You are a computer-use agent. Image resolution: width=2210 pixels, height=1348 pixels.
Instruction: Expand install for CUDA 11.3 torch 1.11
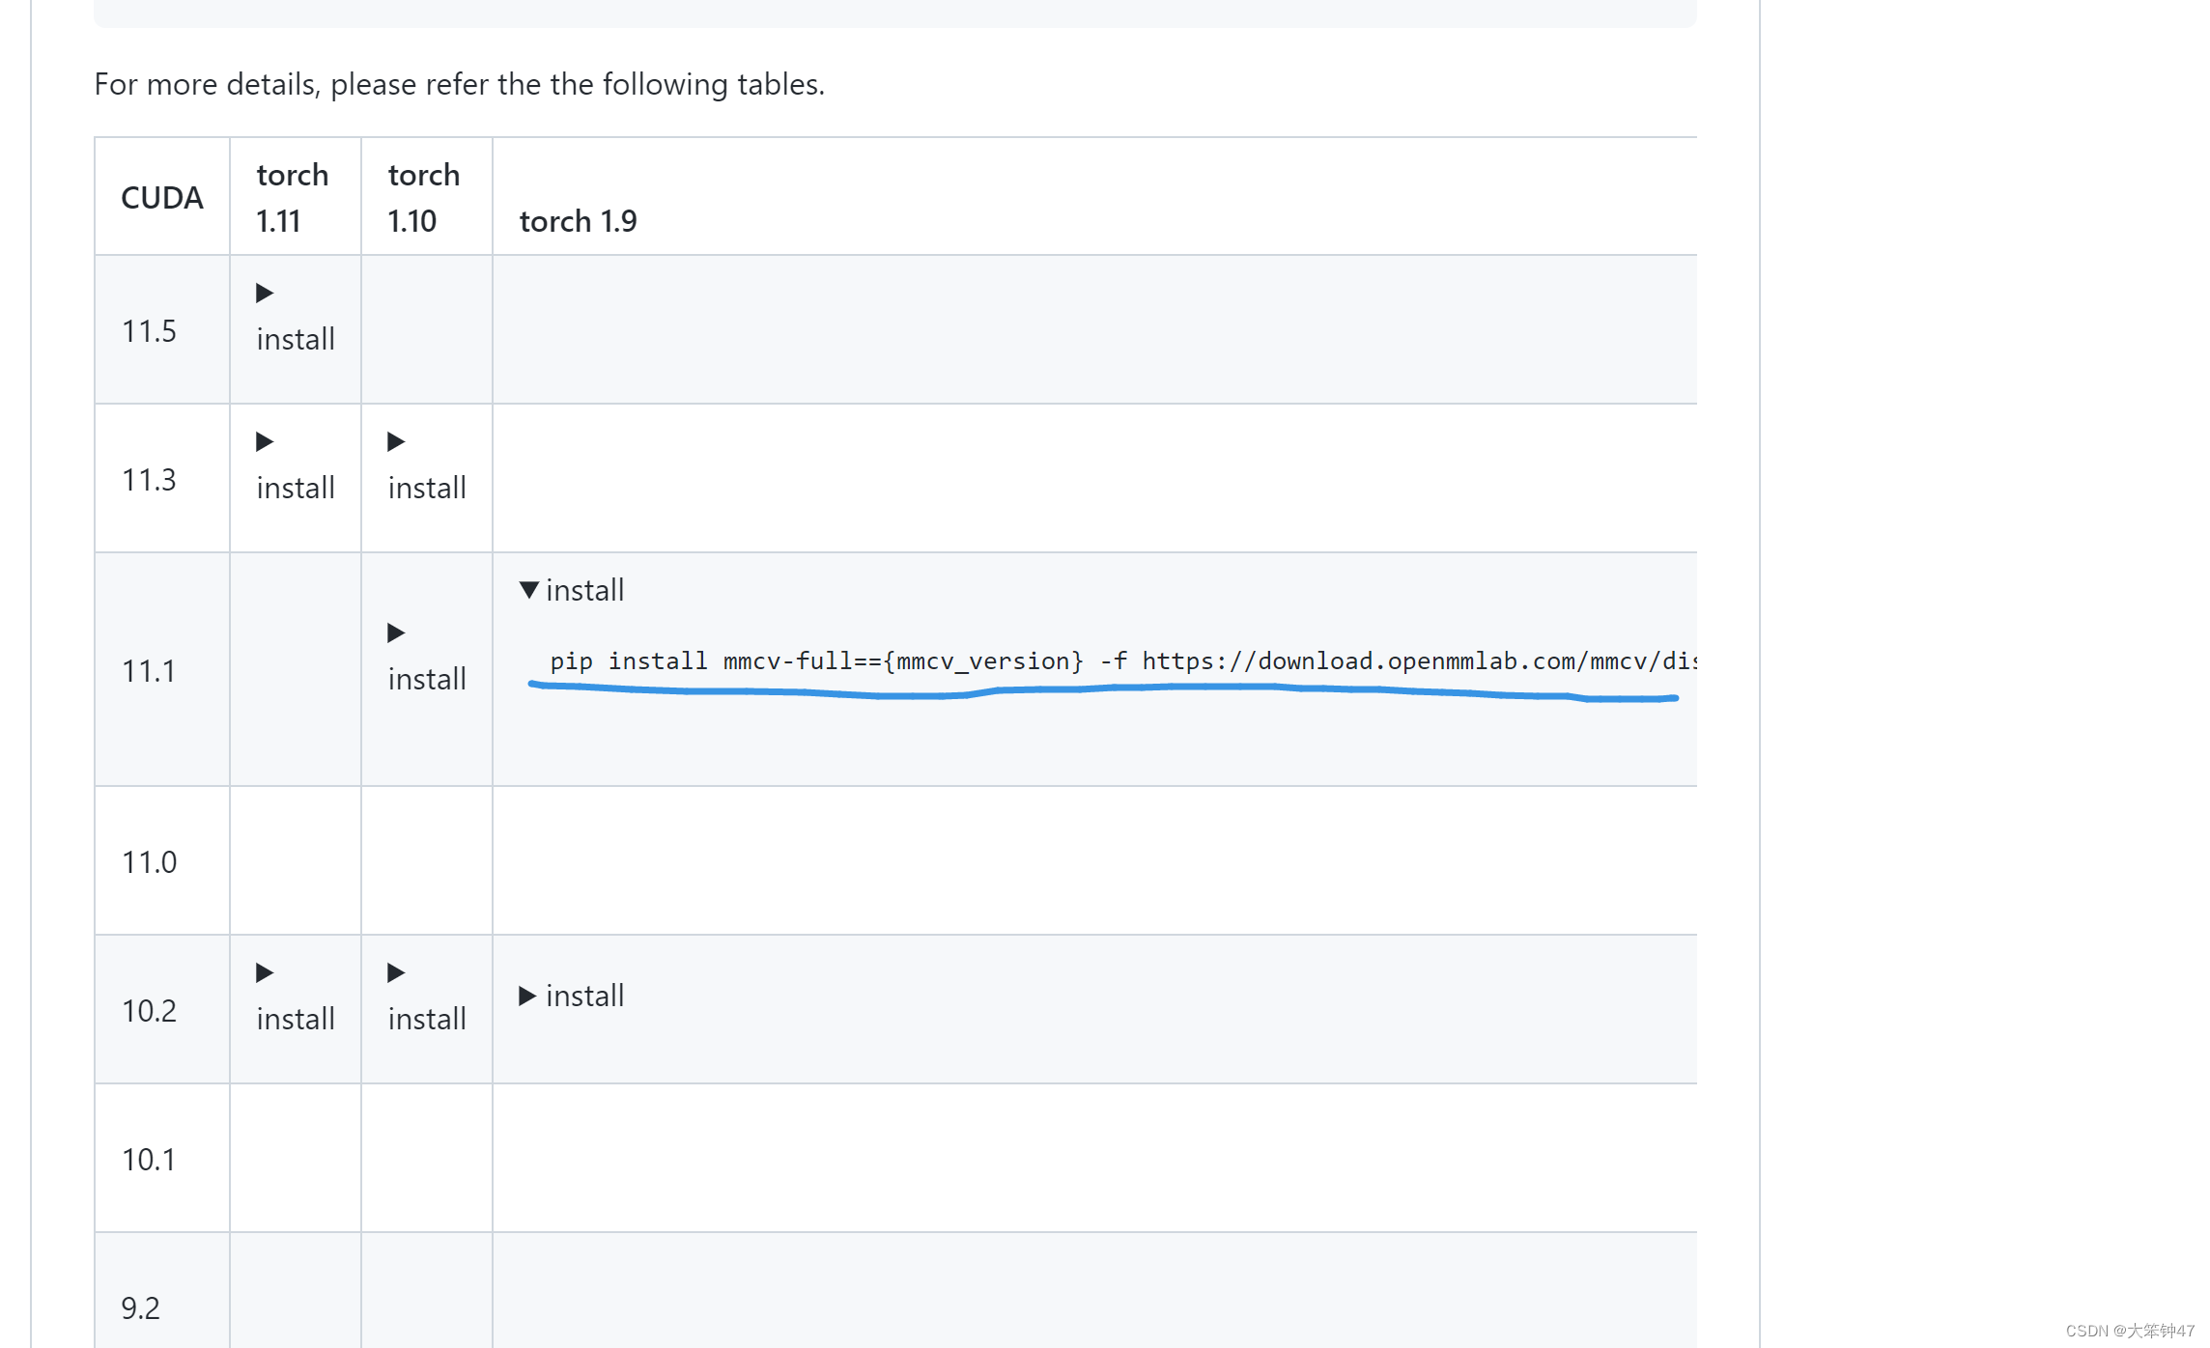point(295,465)
